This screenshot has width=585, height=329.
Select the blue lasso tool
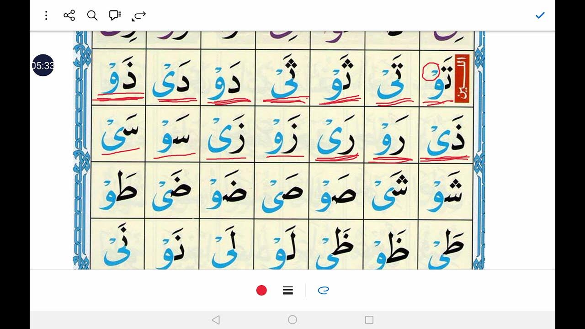coord(323,290)
